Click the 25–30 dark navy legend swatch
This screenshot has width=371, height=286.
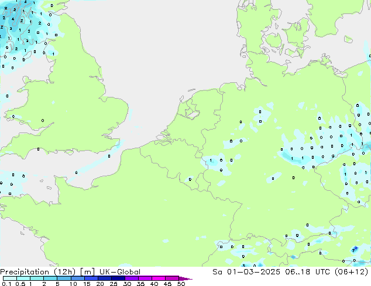click(x=118, y=278)
